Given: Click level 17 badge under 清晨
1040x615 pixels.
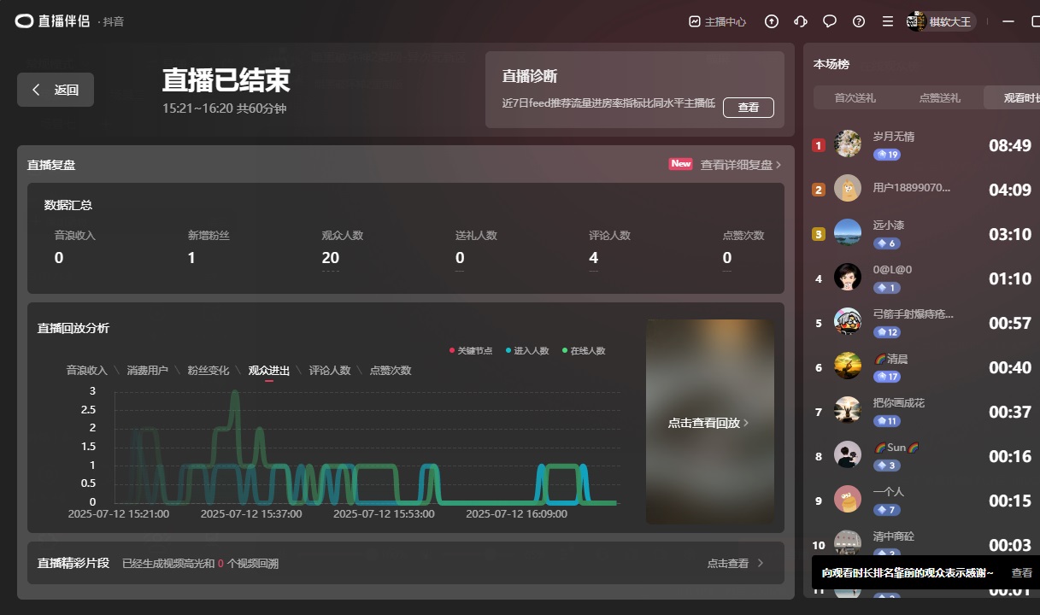Looking at the screenshot, I should point(887,377).
